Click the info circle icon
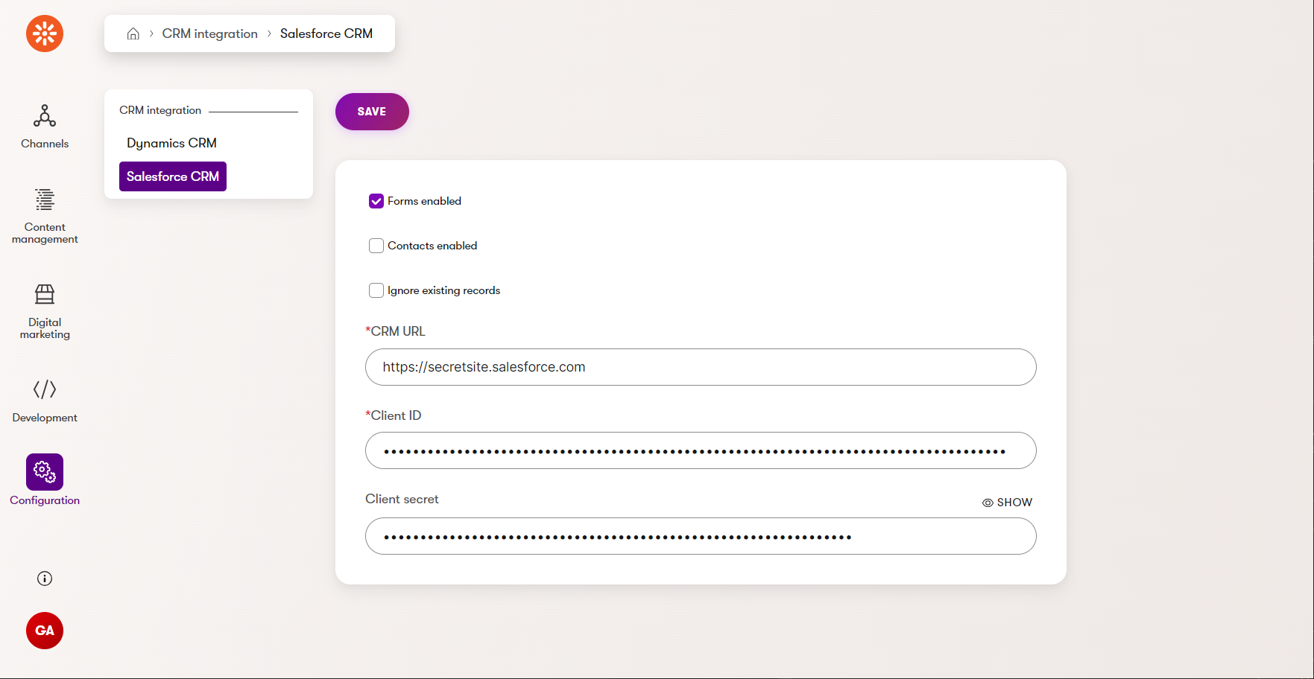The image size is (1314, 679). coord(45,578)
